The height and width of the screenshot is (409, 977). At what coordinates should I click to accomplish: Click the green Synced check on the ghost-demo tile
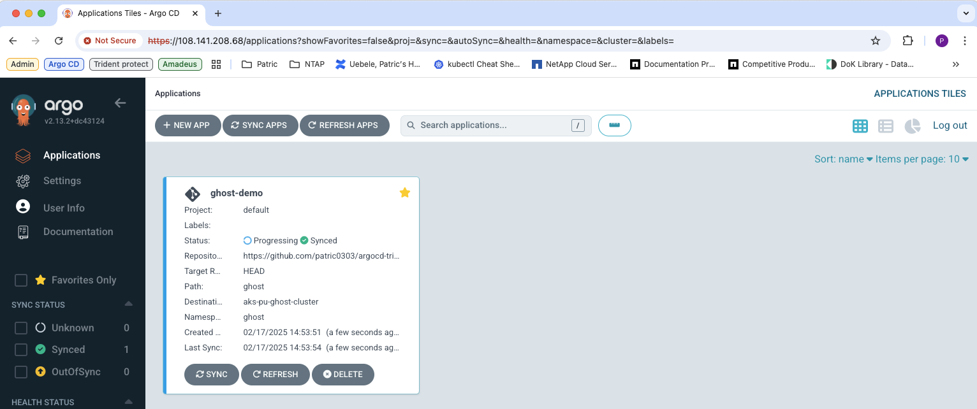coord(304,241)
